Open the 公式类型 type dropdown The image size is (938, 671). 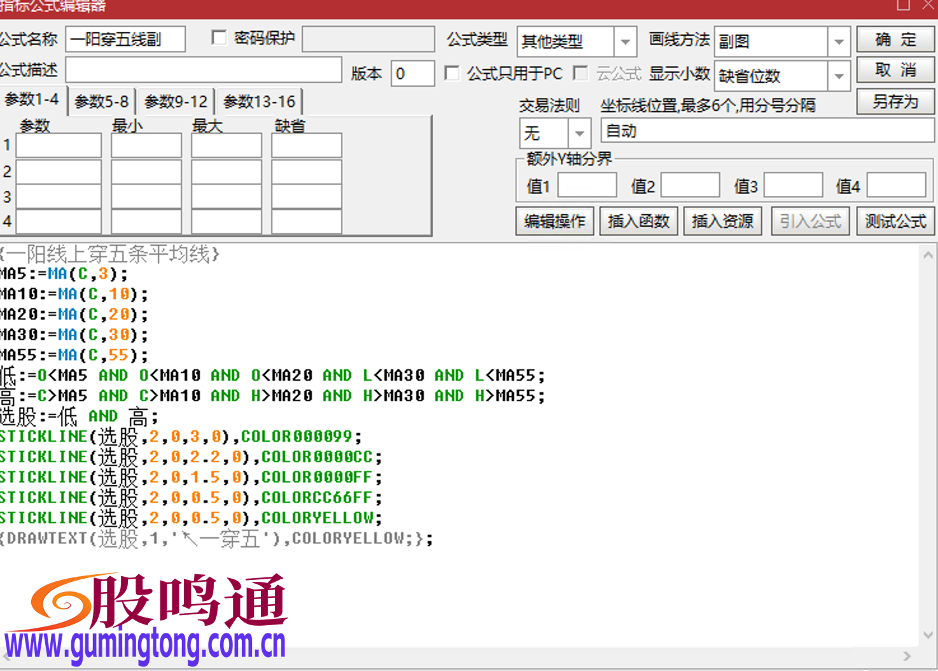click(x=624, y=41)
